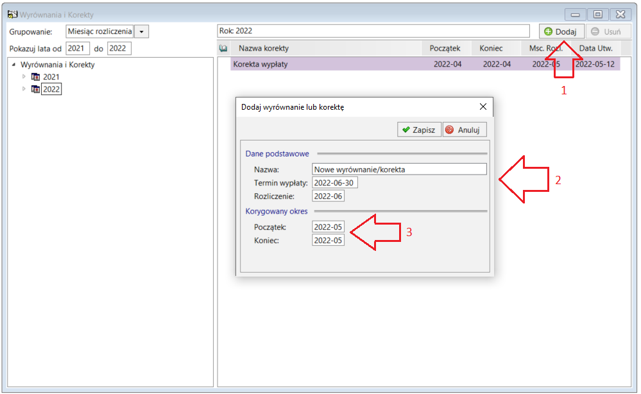641x394 pixels.
Task: Click the book icon in table header
Action: (x=223, y=48)
